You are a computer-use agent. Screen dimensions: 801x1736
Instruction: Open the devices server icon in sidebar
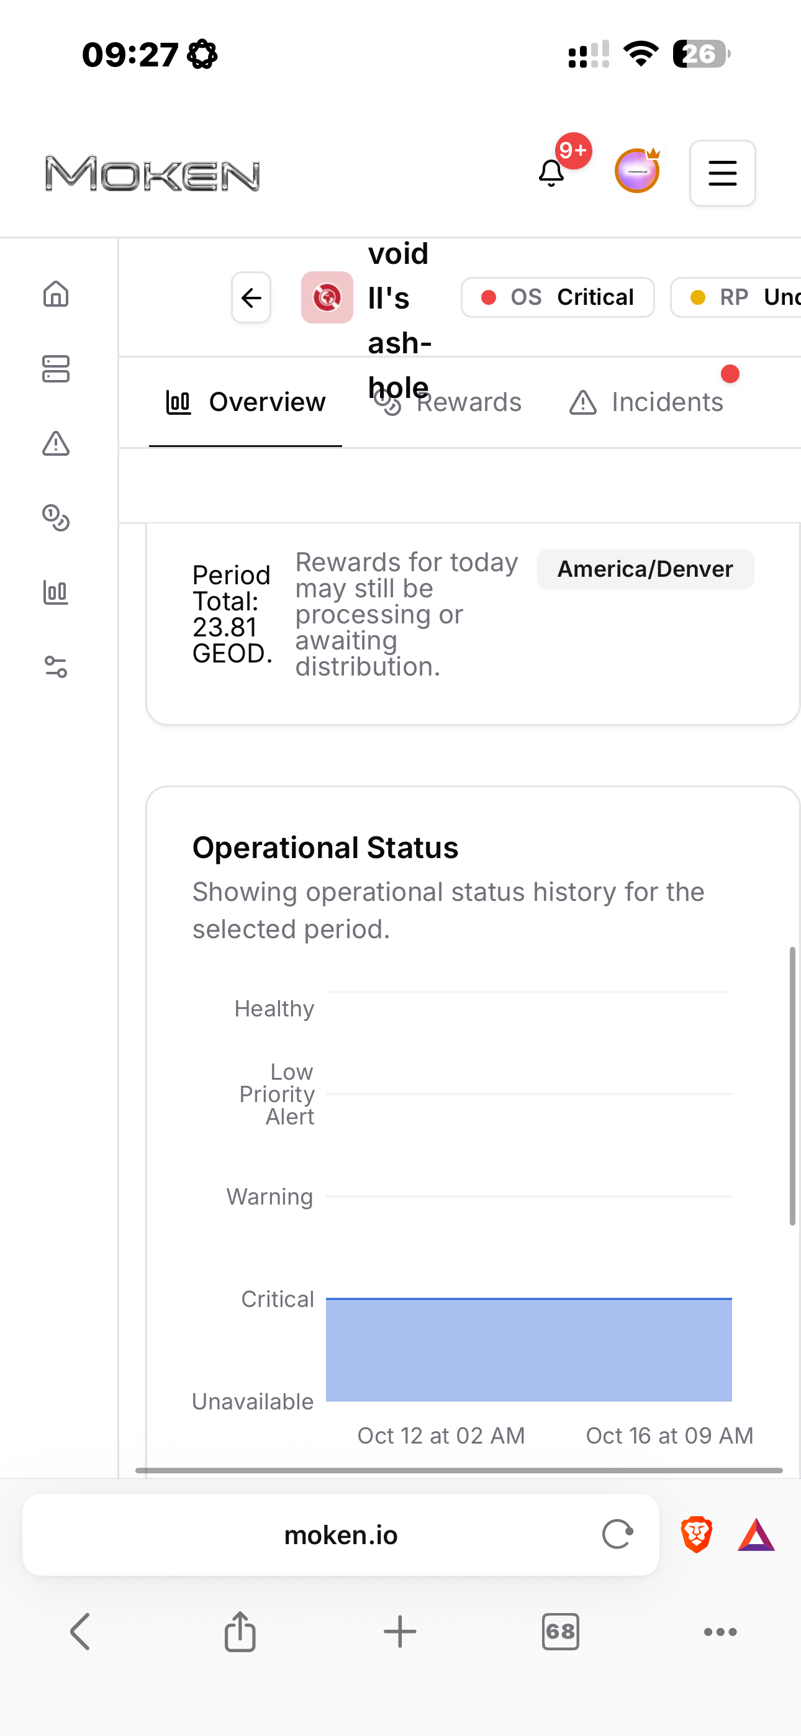(56, 369)
